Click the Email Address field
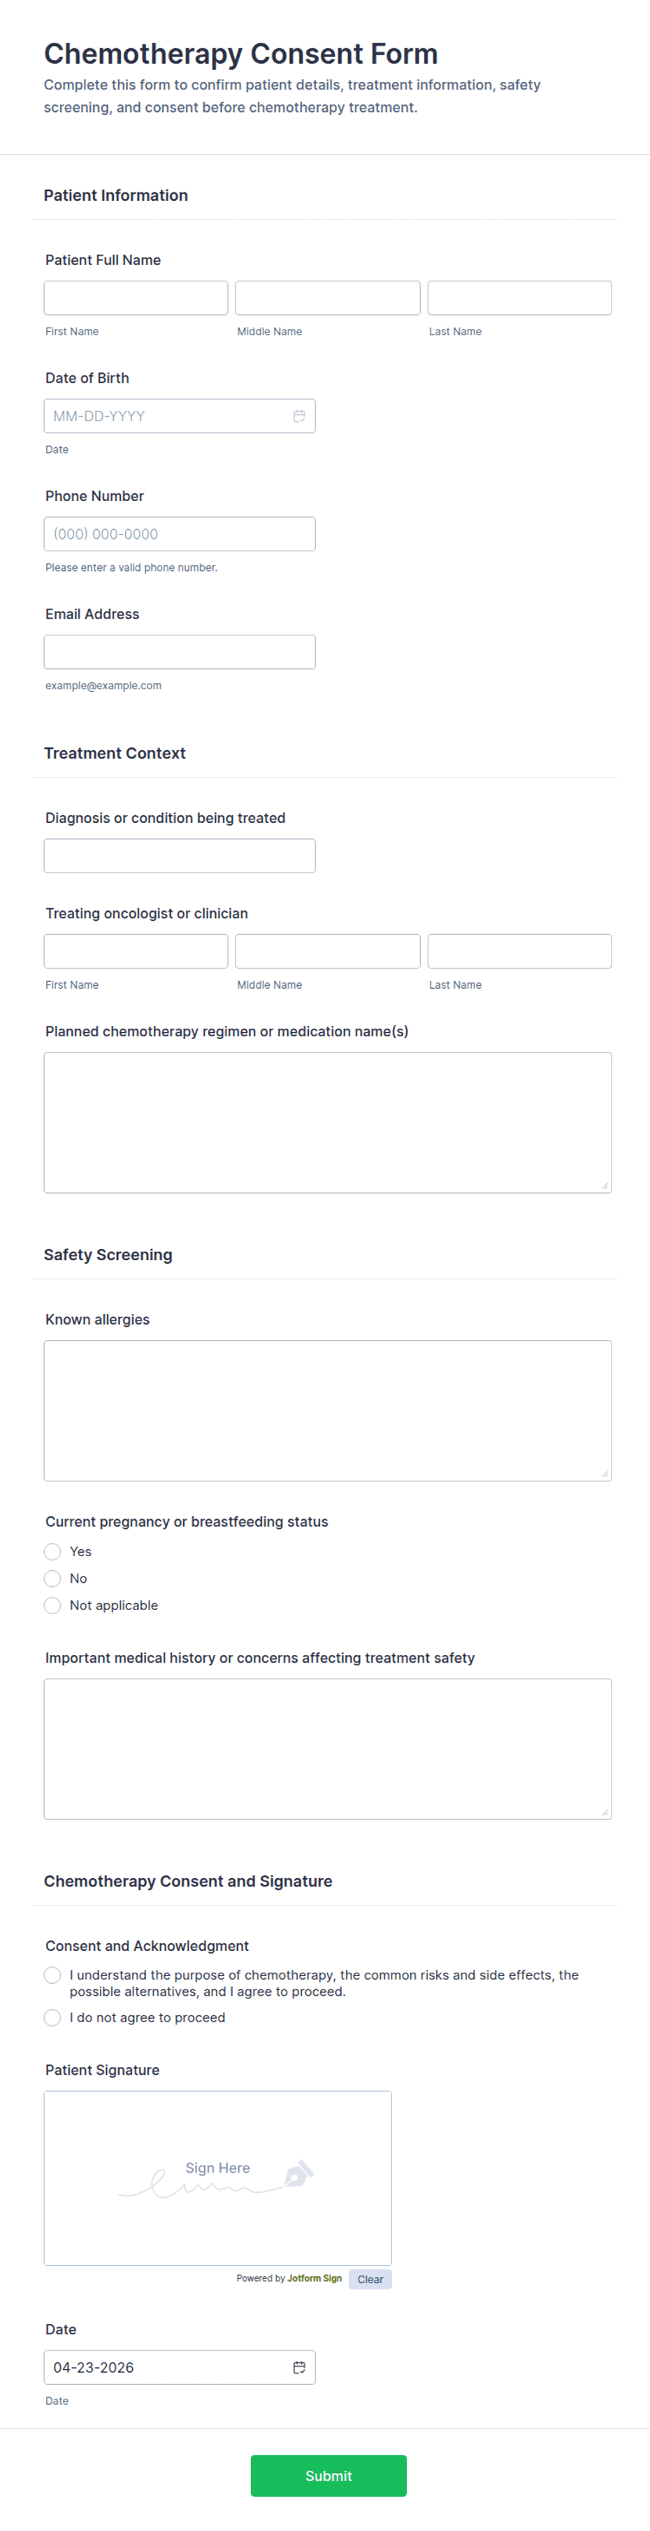This screenshot has height=2531, width=650. point(180,651)
